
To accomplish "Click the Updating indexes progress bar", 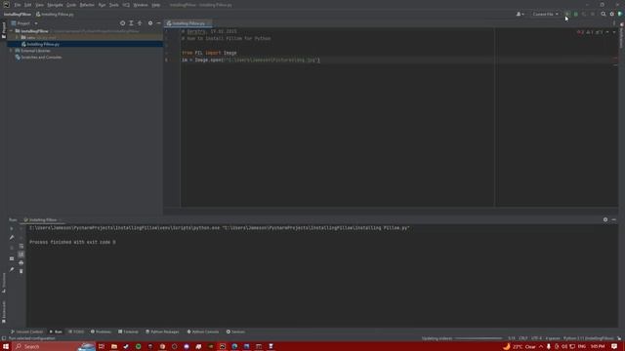I will [x=479, y=338].
